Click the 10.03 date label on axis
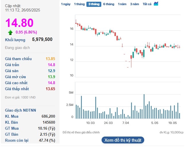This screenshot has height=148, width=192. (x=90, y=123)
